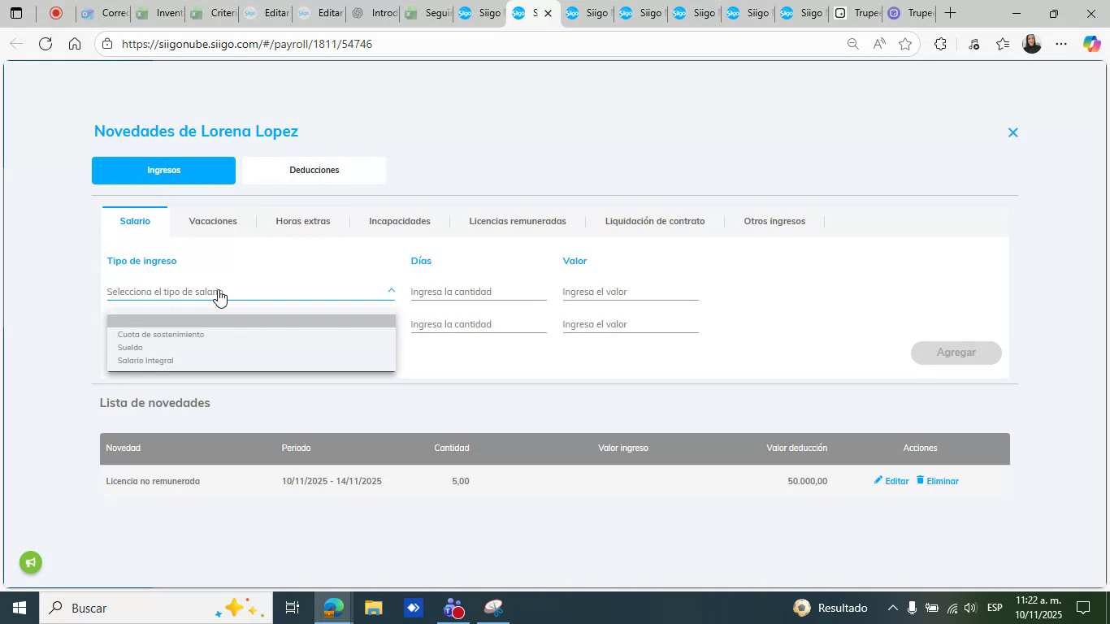The image size is (1110, 624).
Task: Open Microsoft Teams from taskbar
Action: tap(453, 608)
